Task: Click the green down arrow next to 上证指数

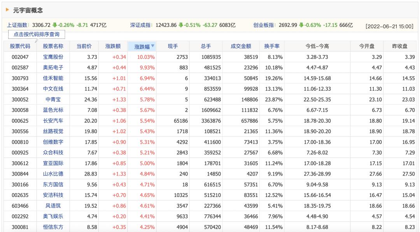Action: [x=55, y=25]
